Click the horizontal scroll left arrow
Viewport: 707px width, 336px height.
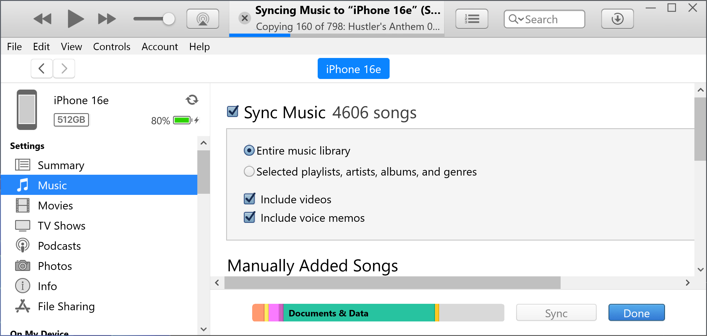click(217, 283)
